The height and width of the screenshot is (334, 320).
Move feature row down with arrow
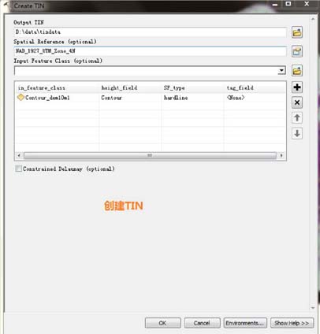point(297,133)
